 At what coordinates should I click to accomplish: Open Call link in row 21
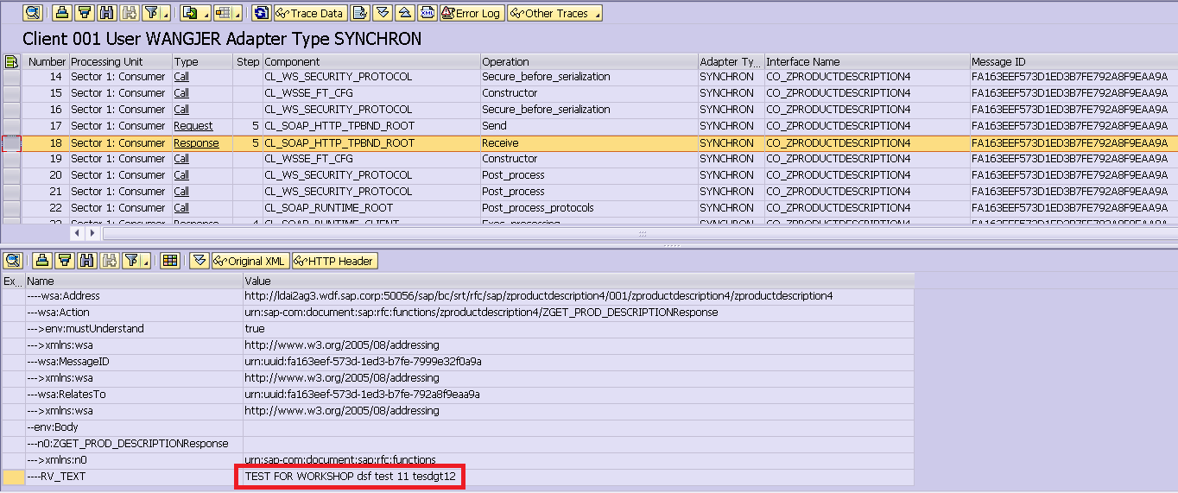[x=181, y=192]
